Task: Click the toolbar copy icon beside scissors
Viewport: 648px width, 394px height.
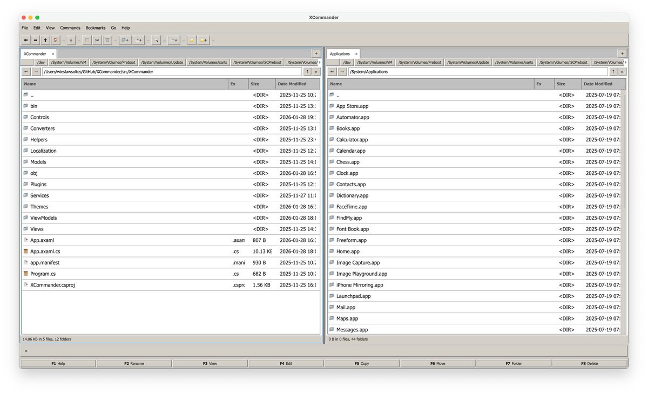Action: [x=86, y=40]
